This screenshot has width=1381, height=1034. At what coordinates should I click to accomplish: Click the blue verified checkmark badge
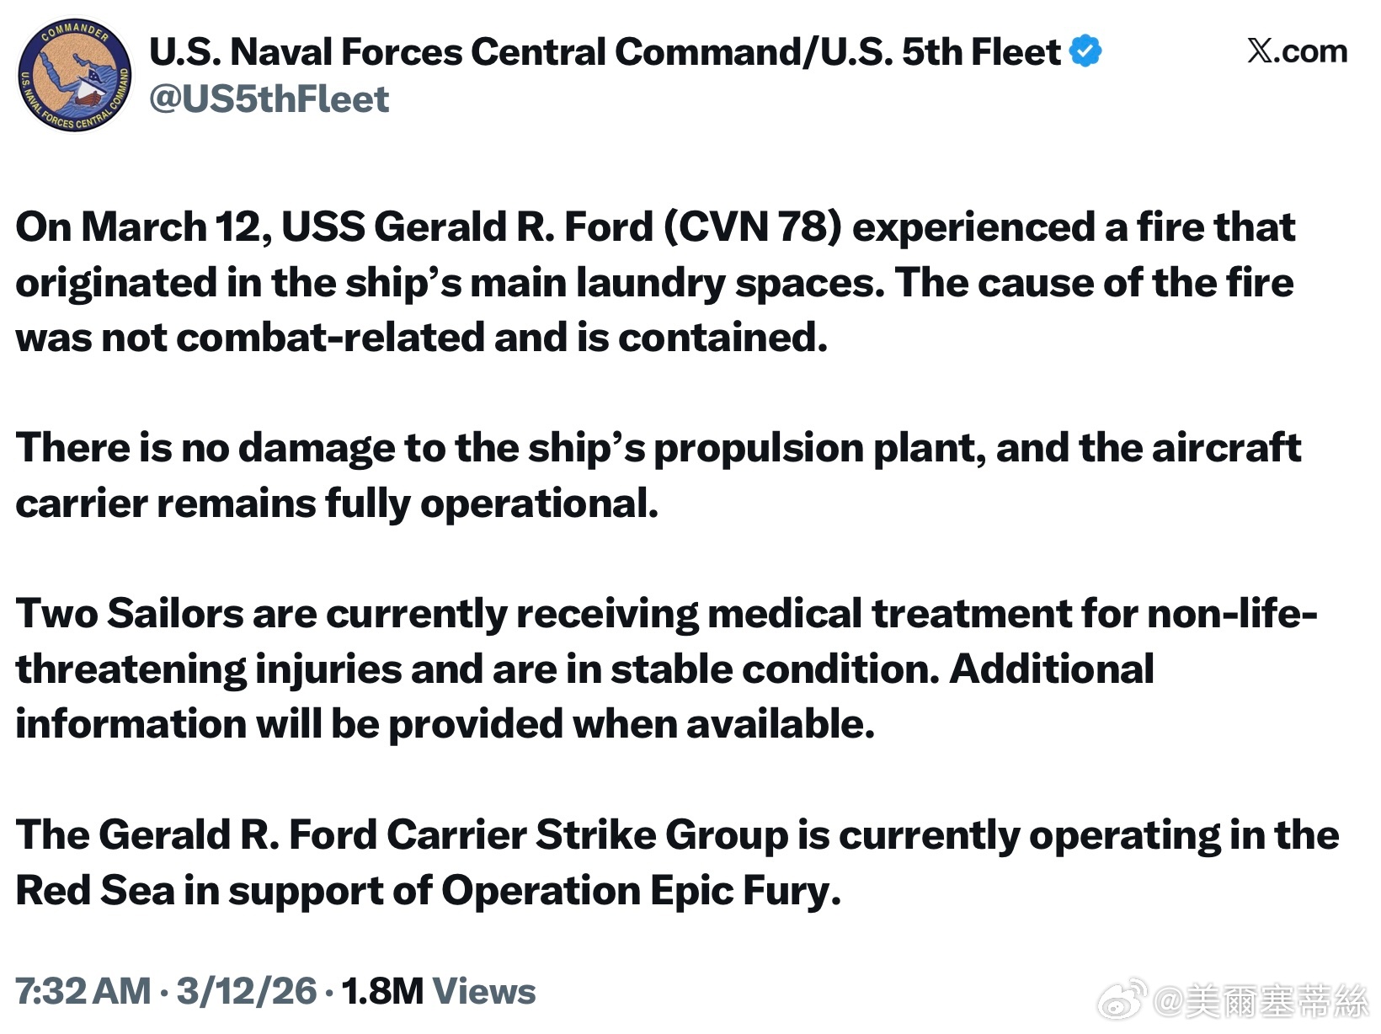(1085, 51)
